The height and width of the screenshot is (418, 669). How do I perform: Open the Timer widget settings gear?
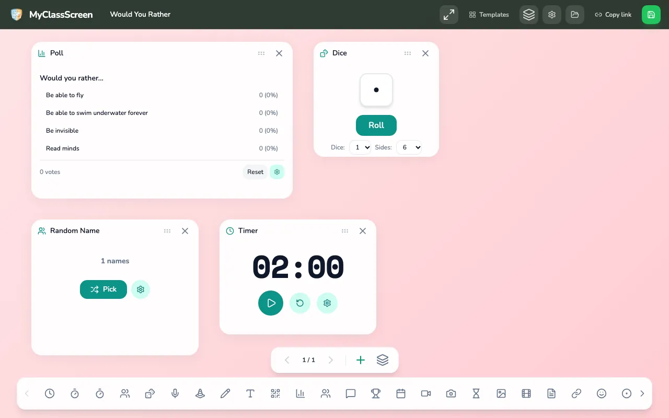(x=327, y=303)
